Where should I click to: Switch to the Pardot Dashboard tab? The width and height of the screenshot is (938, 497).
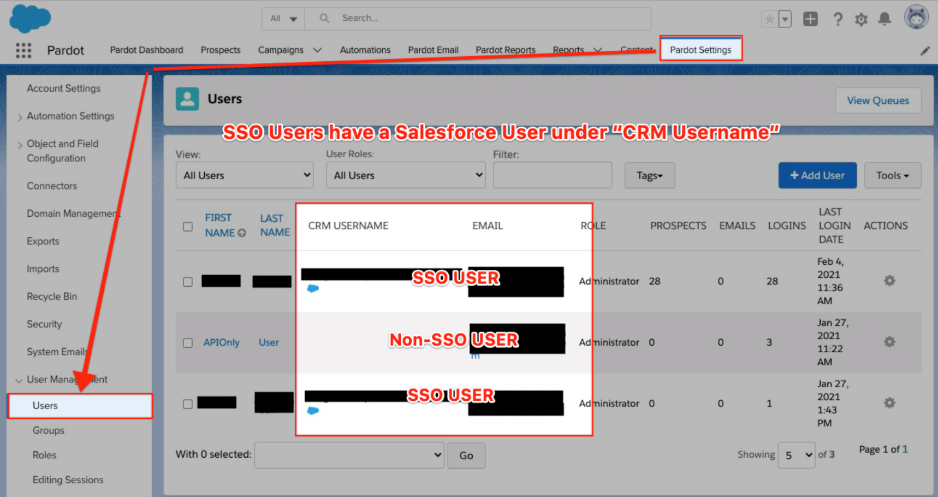(x=146, y=50)
